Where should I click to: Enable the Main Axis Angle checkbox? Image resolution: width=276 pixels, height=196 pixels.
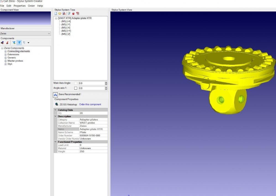click(x=75, y=83)
